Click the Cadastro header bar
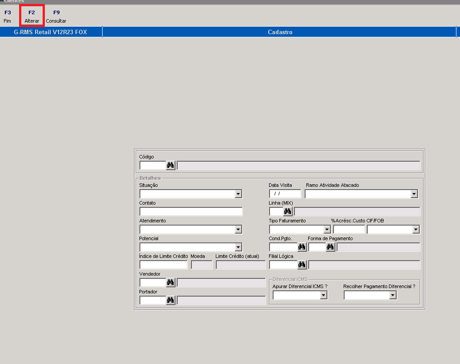This screenshot has height=364, width=460. tap(280, 32)
